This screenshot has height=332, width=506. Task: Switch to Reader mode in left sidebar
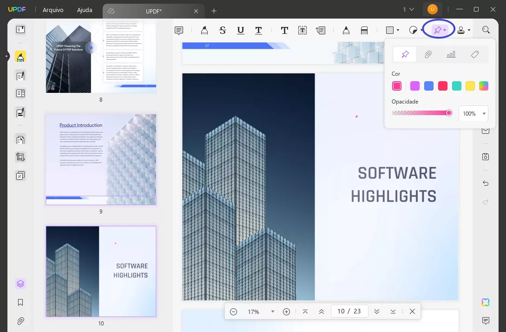tap(20, 30)
